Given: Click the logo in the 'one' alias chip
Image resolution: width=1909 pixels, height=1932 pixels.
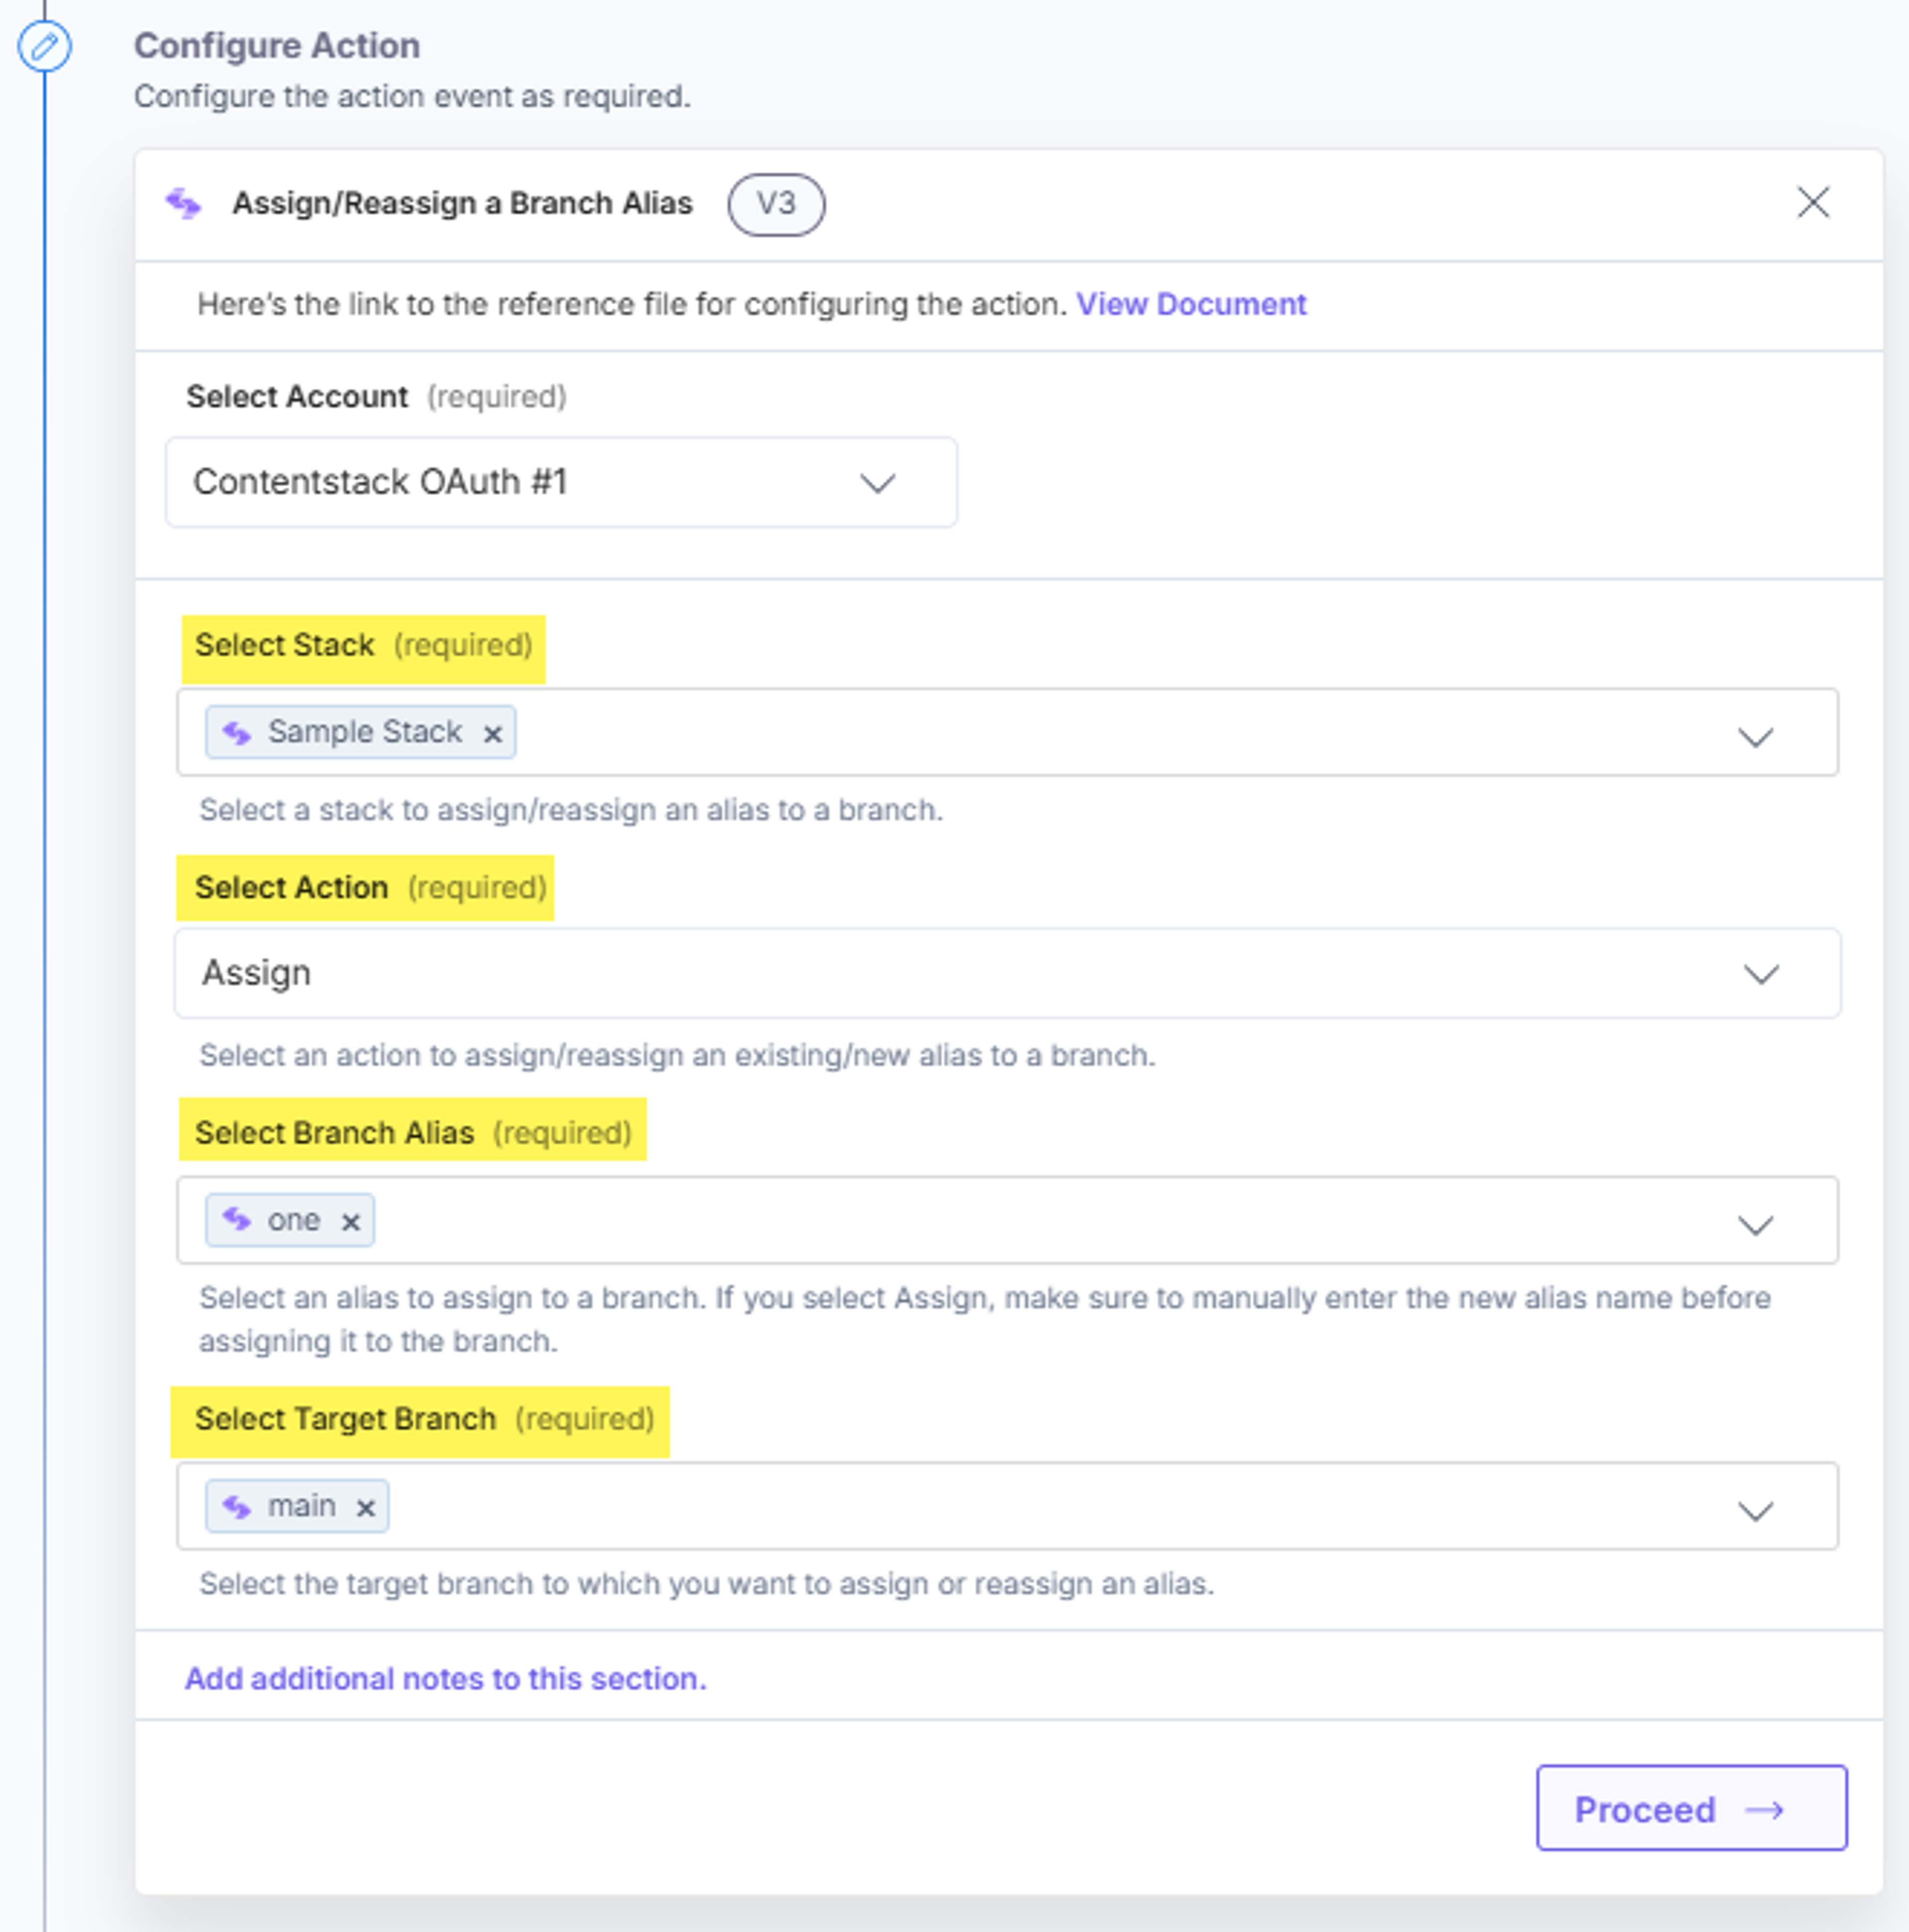Looking at the screenshot, I should coord(237,1220).
